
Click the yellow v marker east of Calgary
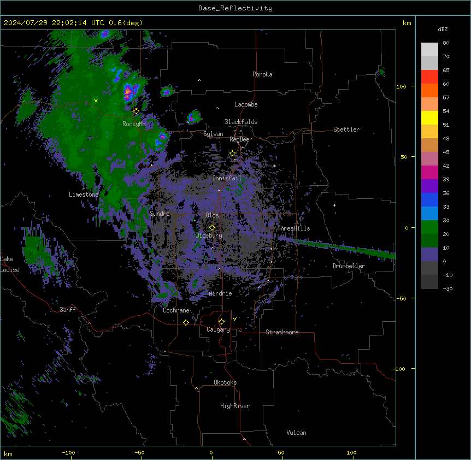(x=234, y=319)
